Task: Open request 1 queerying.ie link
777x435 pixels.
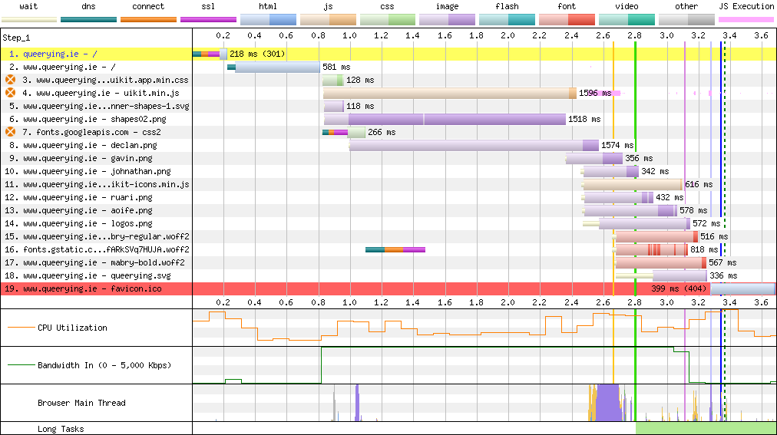Action: (53, 54)
